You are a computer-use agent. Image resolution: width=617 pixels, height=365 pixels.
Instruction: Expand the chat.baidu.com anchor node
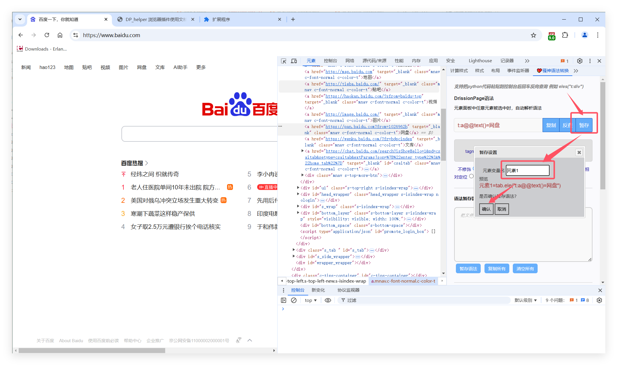[x=303, y=151]
